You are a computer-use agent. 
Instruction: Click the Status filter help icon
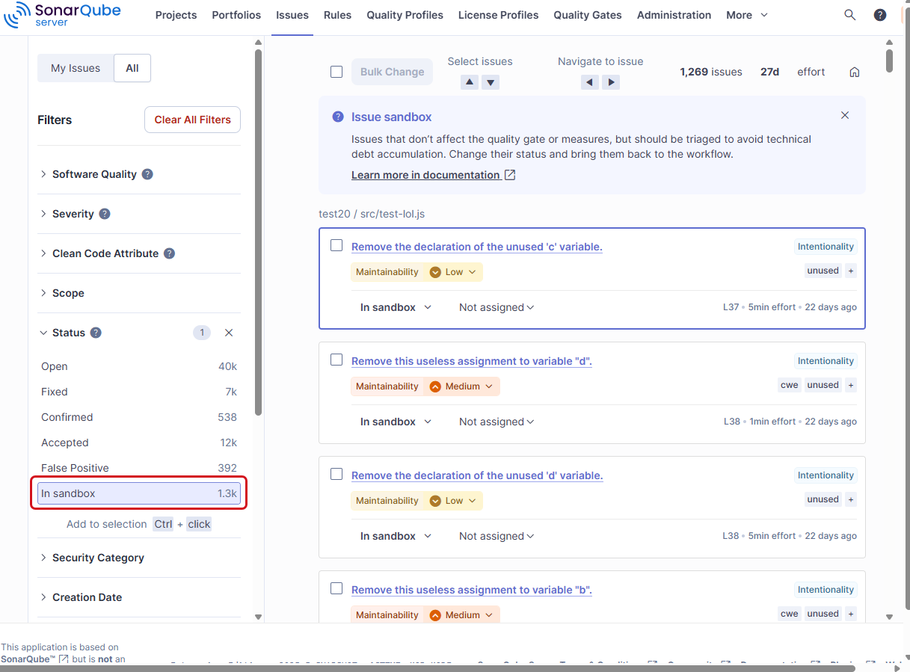(95, 332)
